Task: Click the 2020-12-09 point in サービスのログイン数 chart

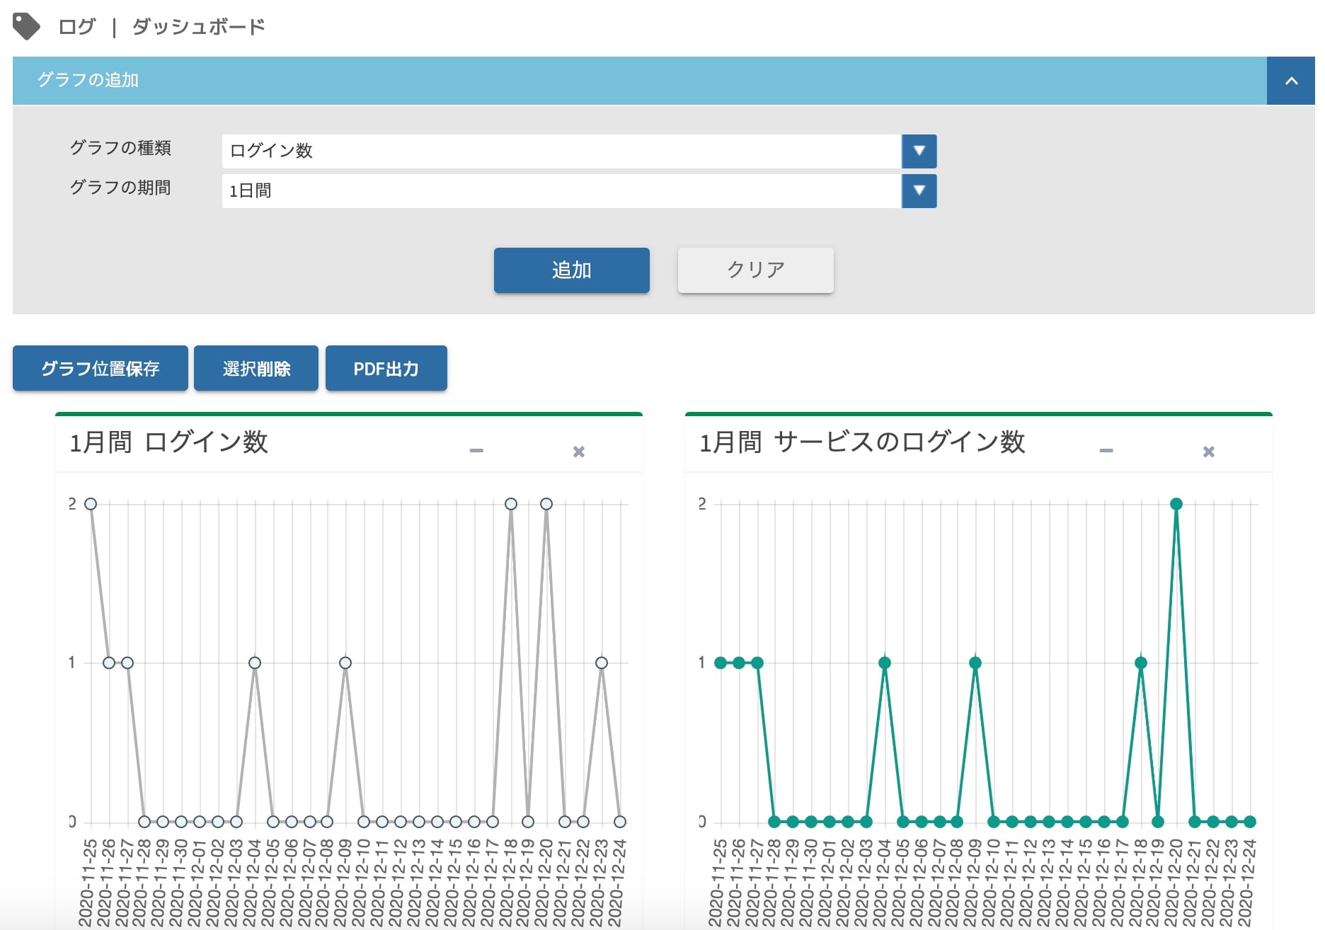Action: pos(975,662)
